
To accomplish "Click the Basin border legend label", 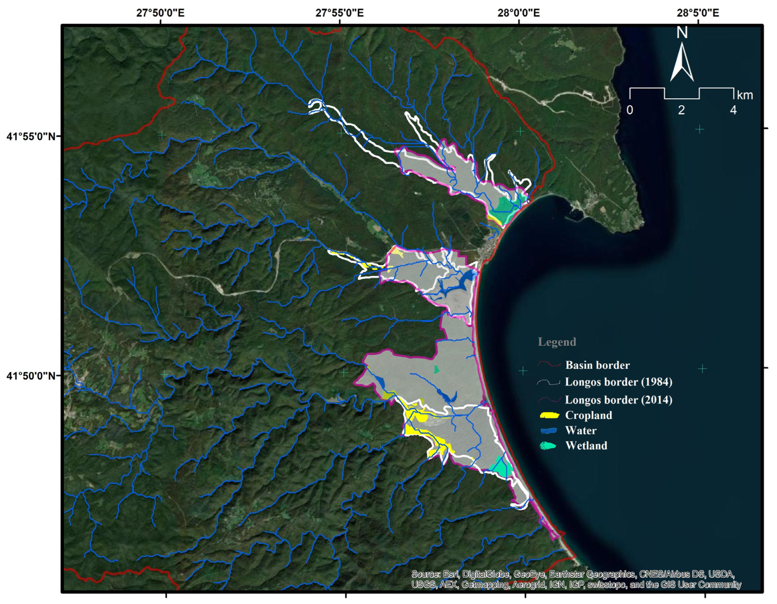I will click(x=597, y=365).
